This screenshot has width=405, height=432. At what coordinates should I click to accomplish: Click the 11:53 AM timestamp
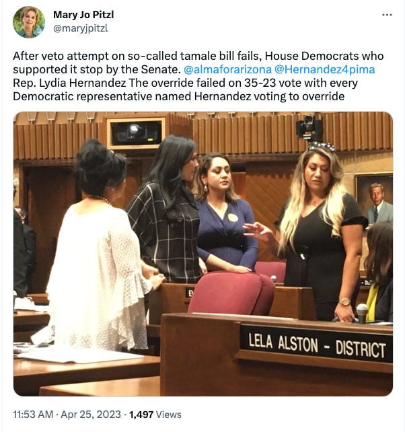pos(33,415)
